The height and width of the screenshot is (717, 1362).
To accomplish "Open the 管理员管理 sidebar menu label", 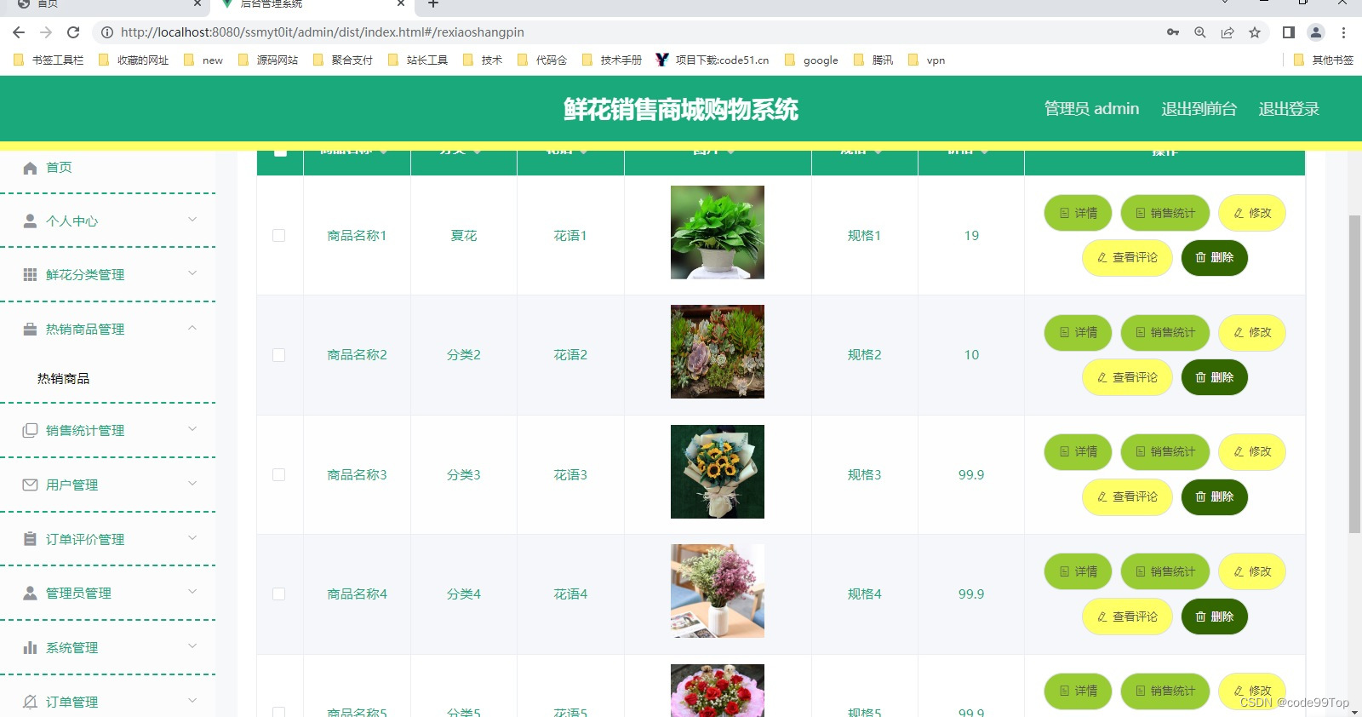I will (78, 594).
